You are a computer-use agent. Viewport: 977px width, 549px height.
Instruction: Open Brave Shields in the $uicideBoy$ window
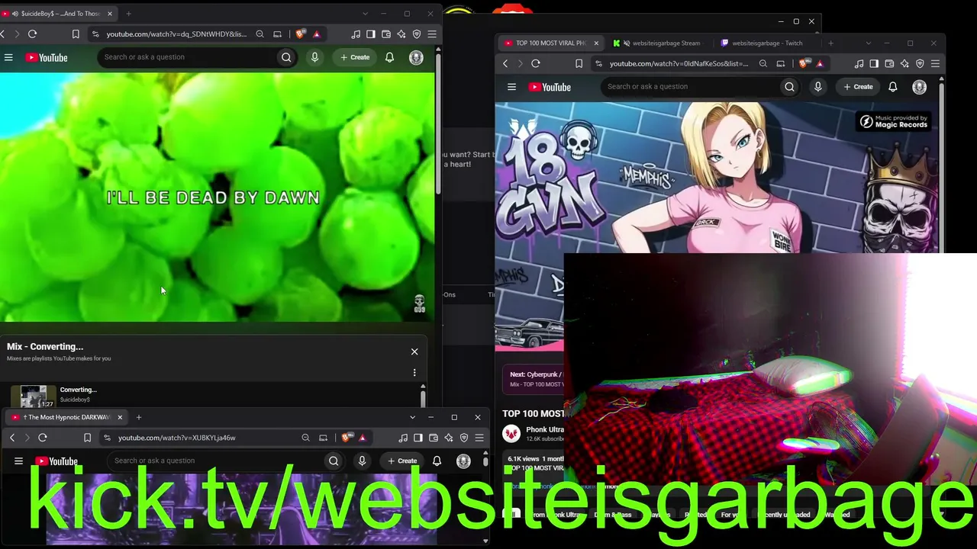click(x=301, y=34)
